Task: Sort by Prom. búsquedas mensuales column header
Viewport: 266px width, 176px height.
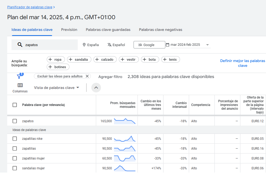Action: [123, 105]
